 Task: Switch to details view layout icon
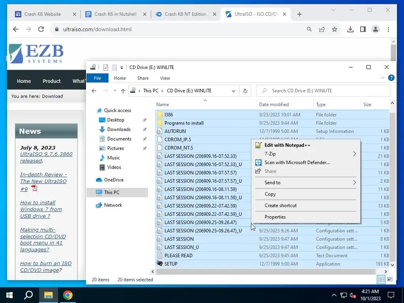click(x=382, y=280)
